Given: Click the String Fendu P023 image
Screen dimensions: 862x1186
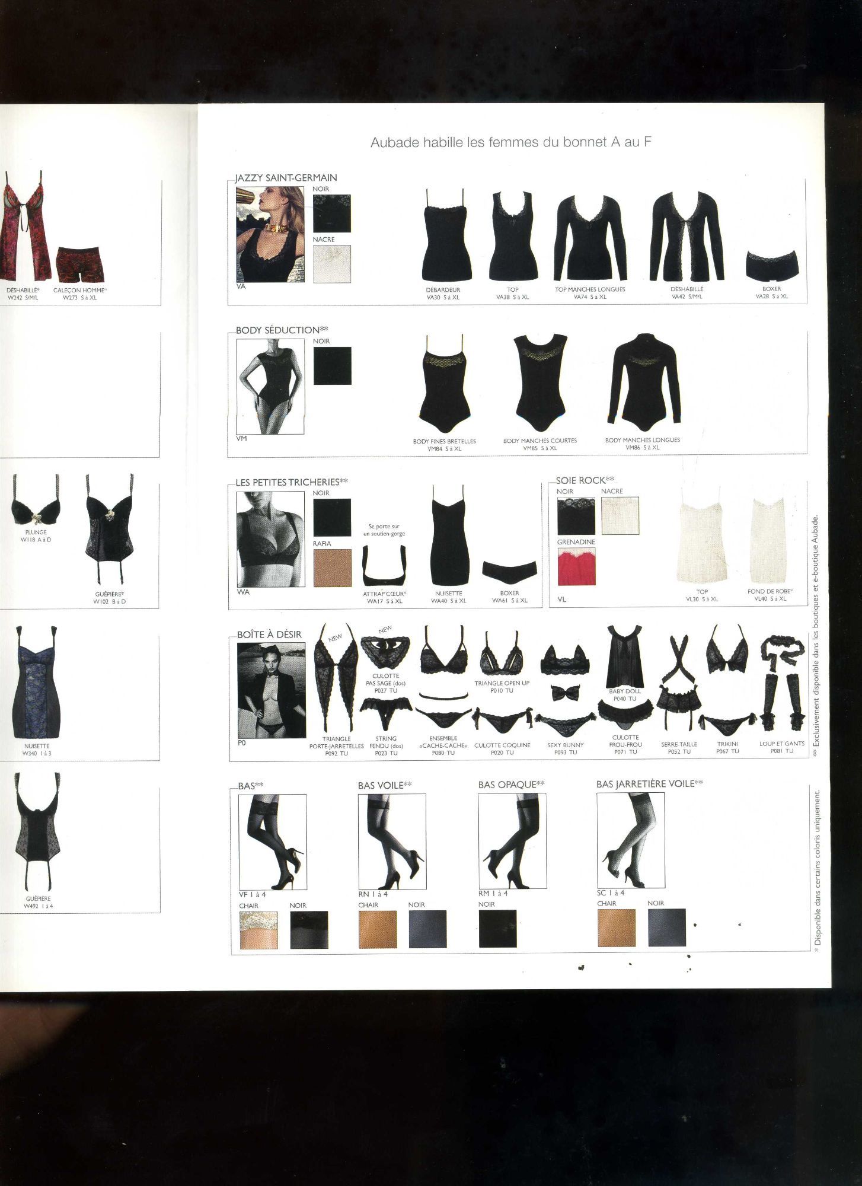Looking at the screenshot, I should [x=386, y=715].
